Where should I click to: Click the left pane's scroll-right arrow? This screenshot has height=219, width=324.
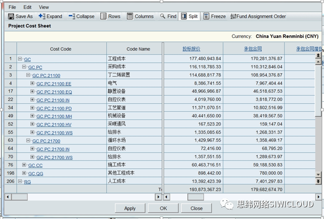coord(158,197)
